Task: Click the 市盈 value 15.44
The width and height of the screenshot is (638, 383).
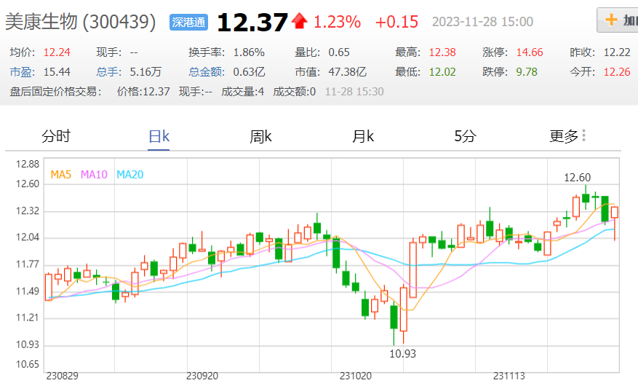Action: [x=57, y=72]
